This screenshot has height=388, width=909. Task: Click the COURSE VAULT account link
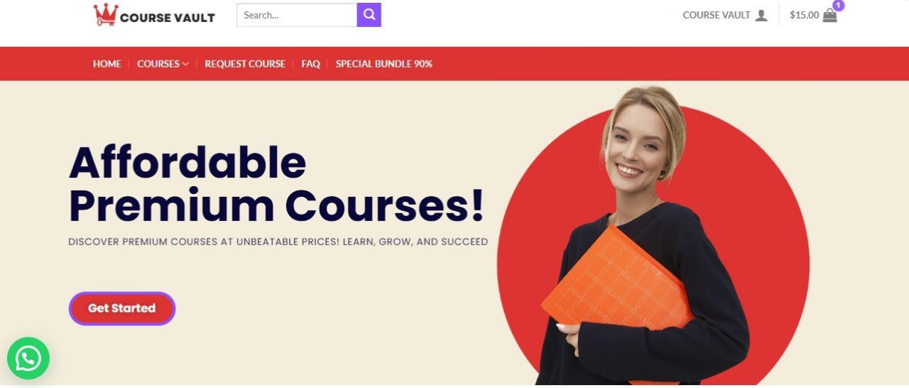coord(717,15)
